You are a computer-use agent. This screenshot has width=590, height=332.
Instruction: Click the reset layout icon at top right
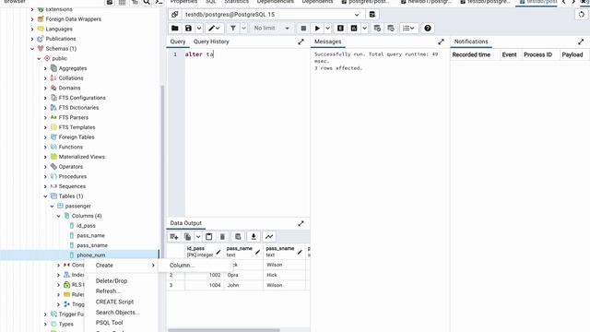pos(582,15)
